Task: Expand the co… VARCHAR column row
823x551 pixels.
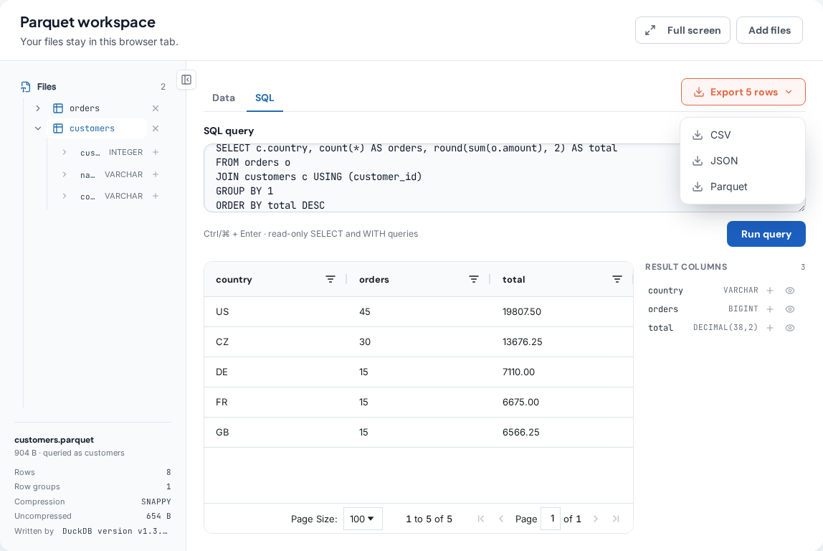Action: (x=65, y=196)
